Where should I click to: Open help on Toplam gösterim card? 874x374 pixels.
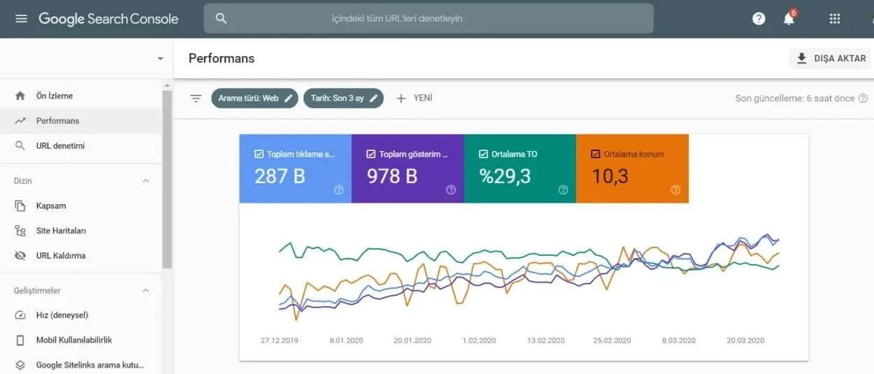(x=451, y=189)
